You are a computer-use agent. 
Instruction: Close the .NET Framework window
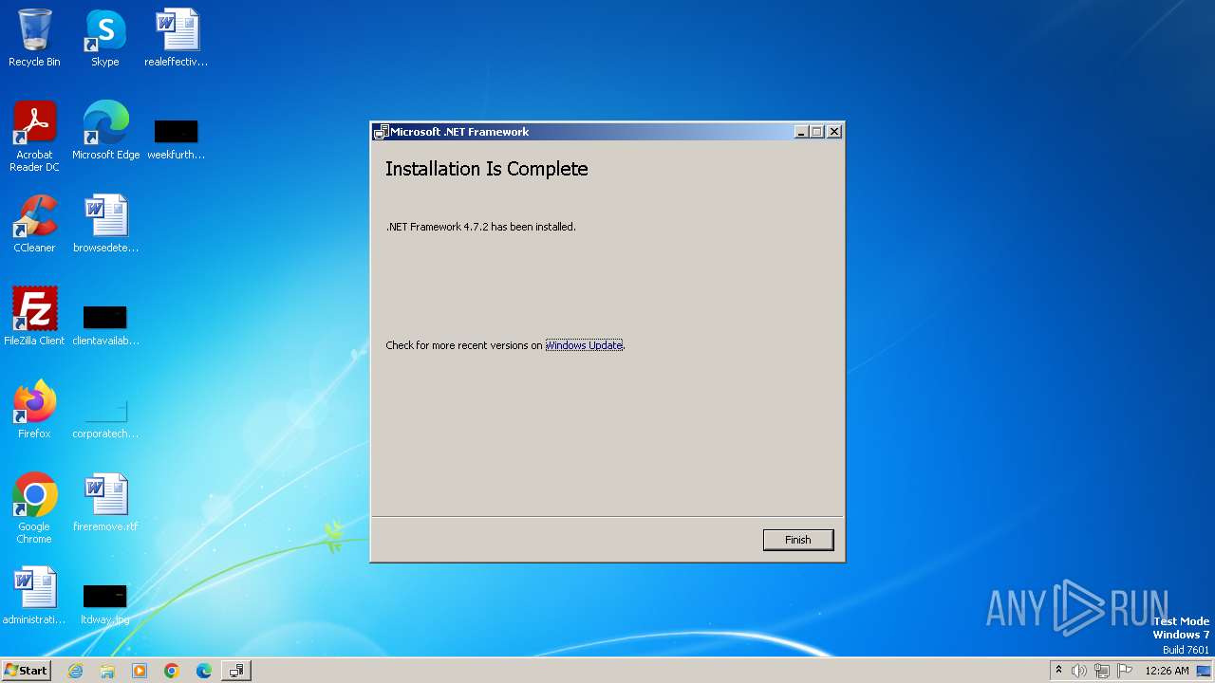click(x=834, y=132)
